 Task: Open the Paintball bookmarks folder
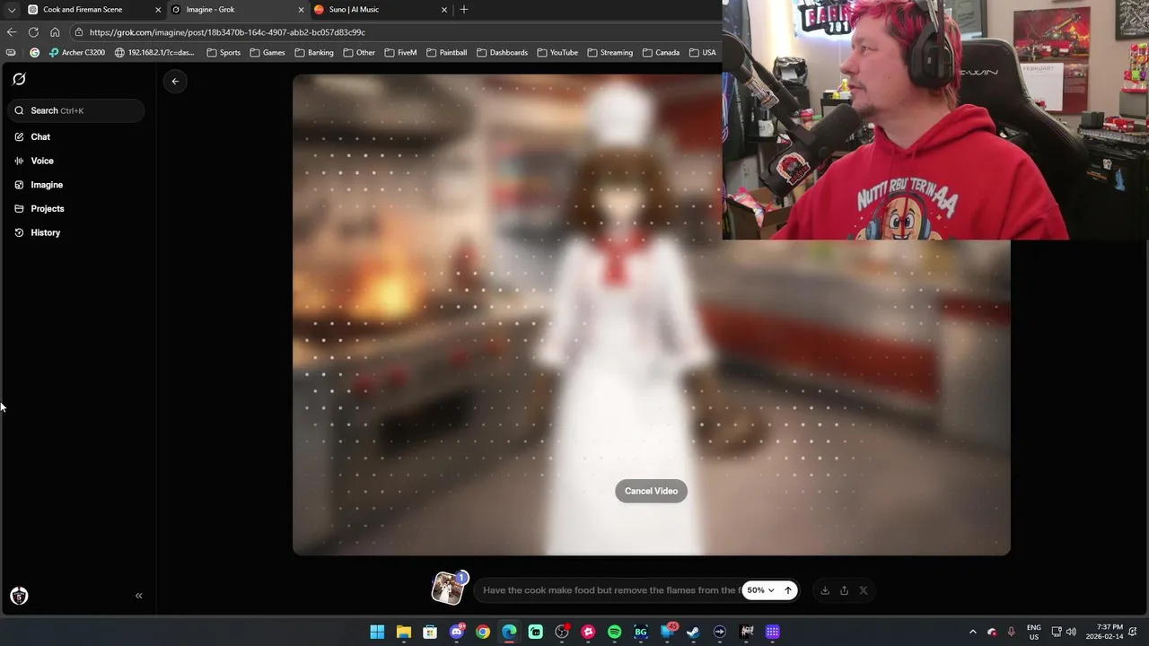pyautogui.click(x=446, y=53)
